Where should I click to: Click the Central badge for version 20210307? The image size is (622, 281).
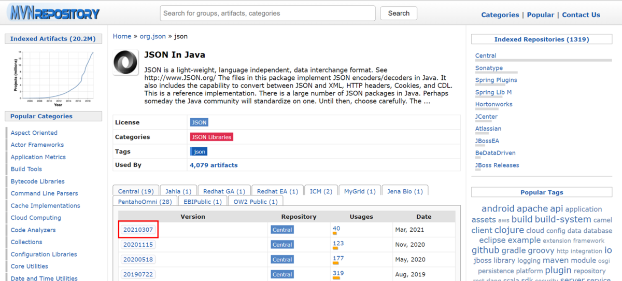(x=282, y=230)
